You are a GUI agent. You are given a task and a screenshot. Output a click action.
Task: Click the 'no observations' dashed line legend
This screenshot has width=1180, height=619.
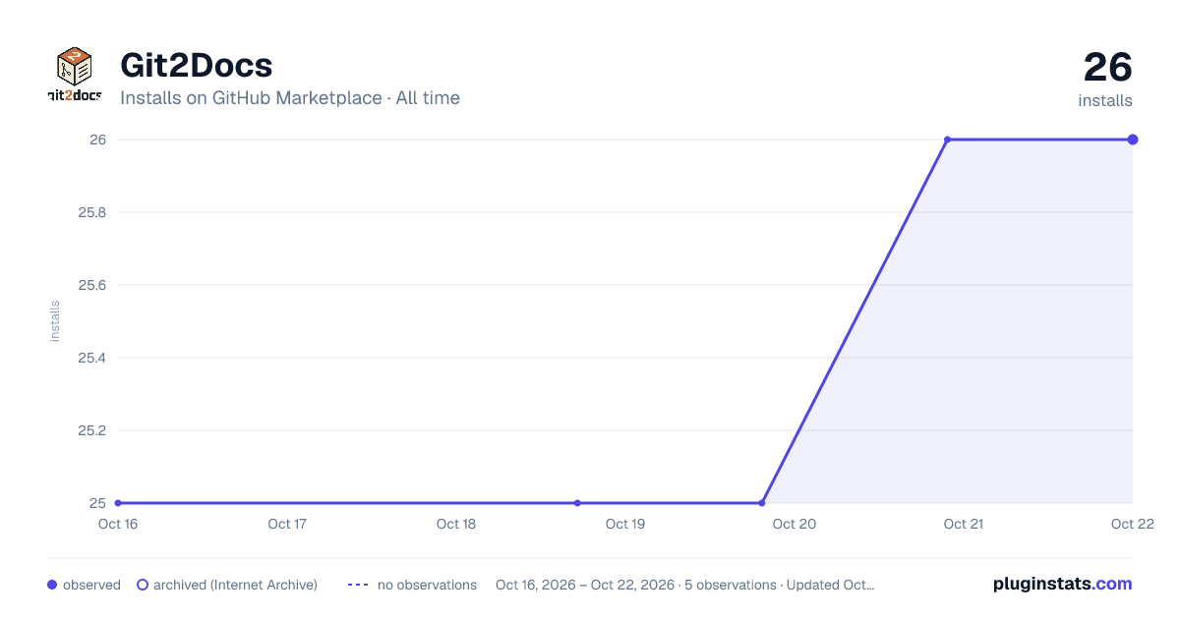pyautogui.click(x=358, y=585)
